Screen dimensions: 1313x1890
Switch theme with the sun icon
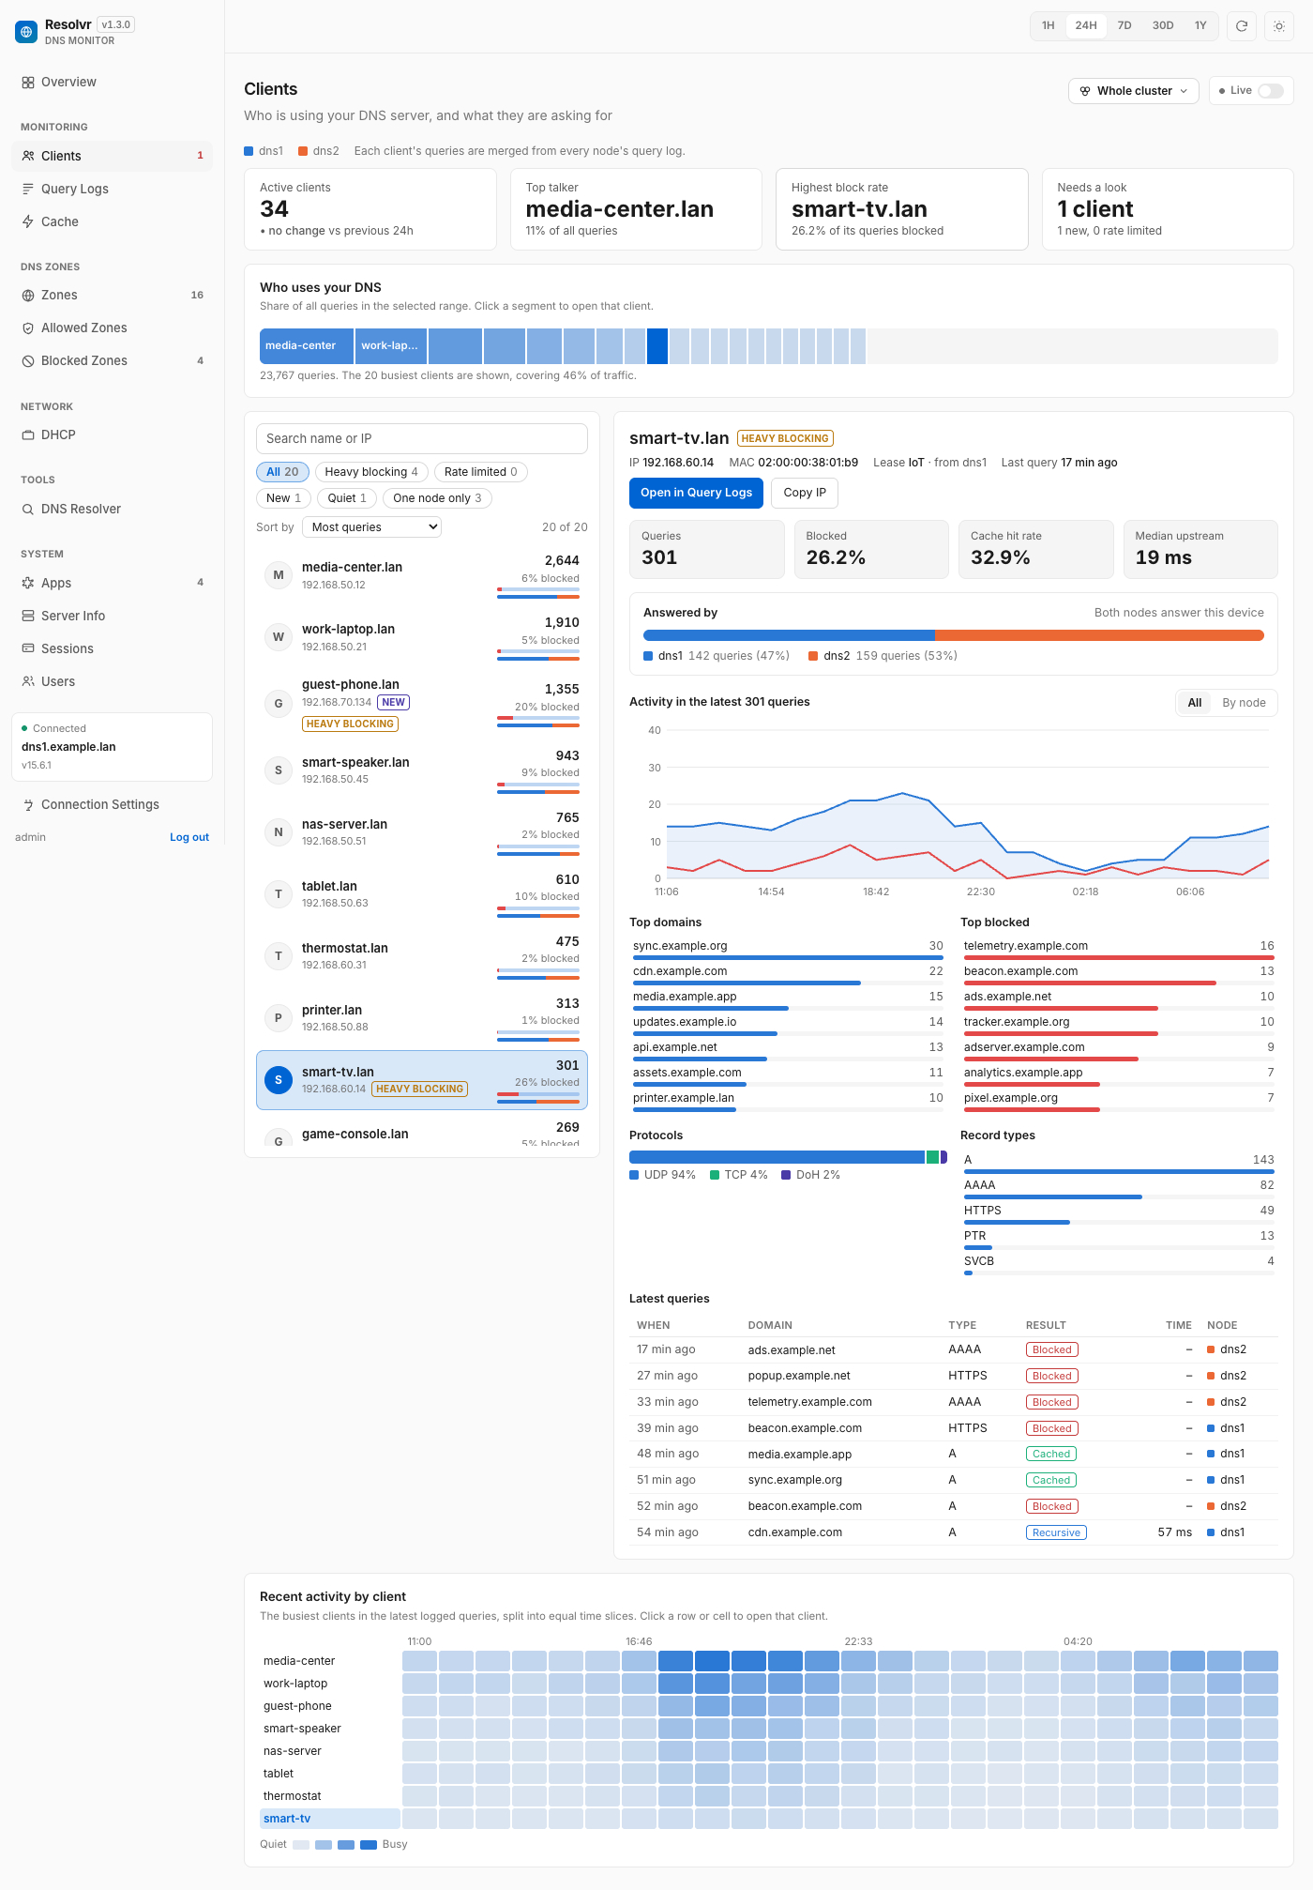coord(1279,26)
